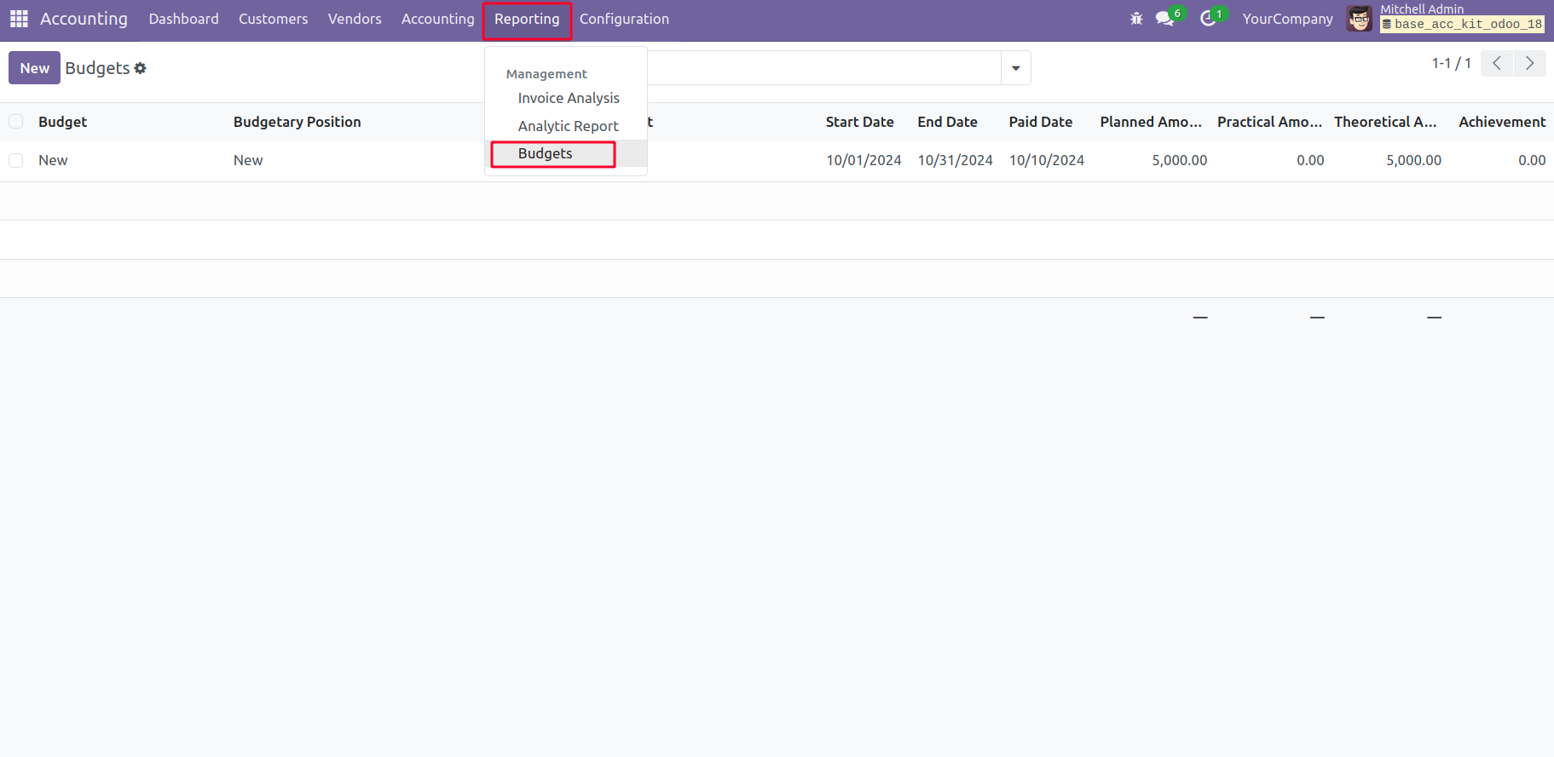Sort by Start Date column header
Image resolution: width=1554 pixels, height=757 pixels.
[x=859, y=122]
